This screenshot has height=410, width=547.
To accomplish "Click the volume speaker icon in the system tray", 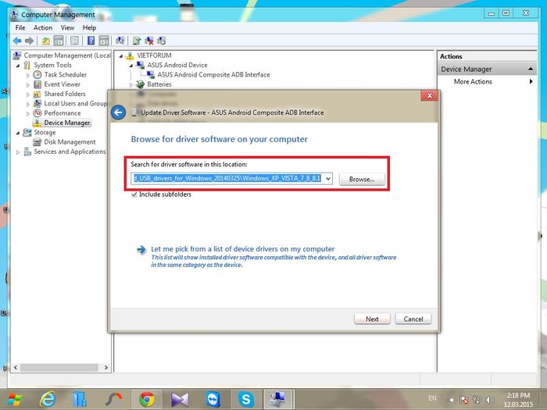I will point(490,400).
